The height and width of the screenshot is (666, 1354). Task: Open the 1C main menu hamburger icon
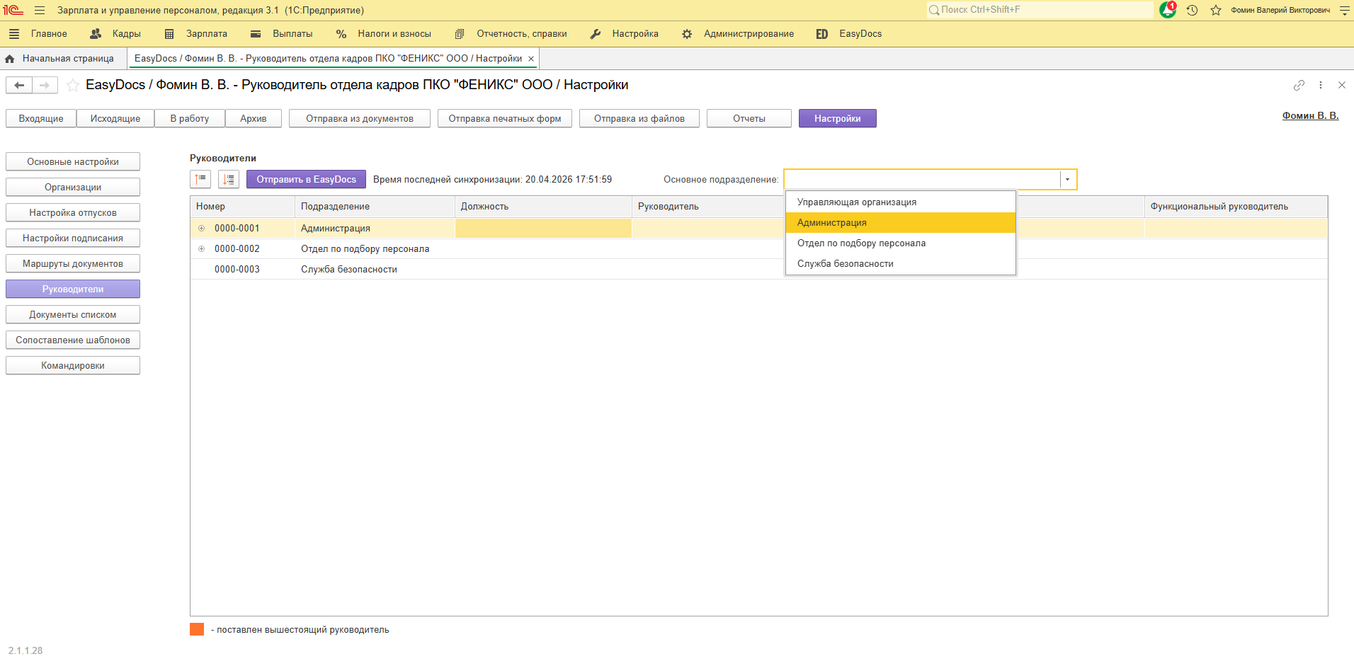(x=40, y=11)
